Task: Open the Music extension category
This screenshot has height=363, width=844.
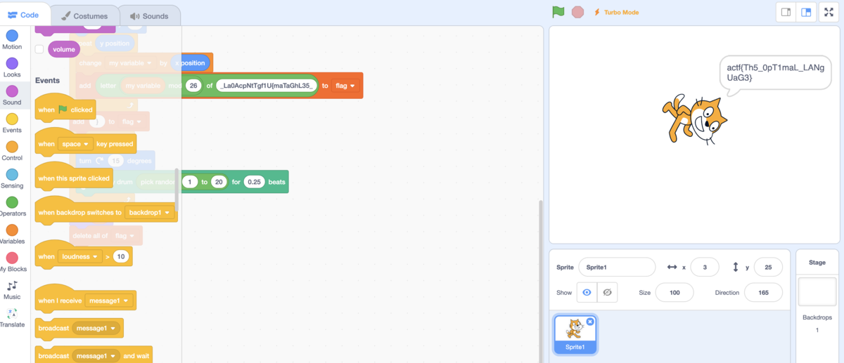Action: coord(12,290)
